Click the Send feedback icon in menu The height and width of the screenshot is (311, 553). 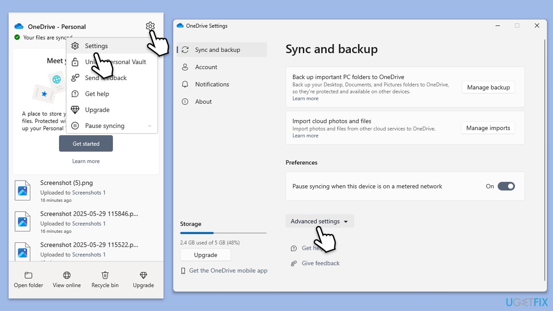pos(75,78)
